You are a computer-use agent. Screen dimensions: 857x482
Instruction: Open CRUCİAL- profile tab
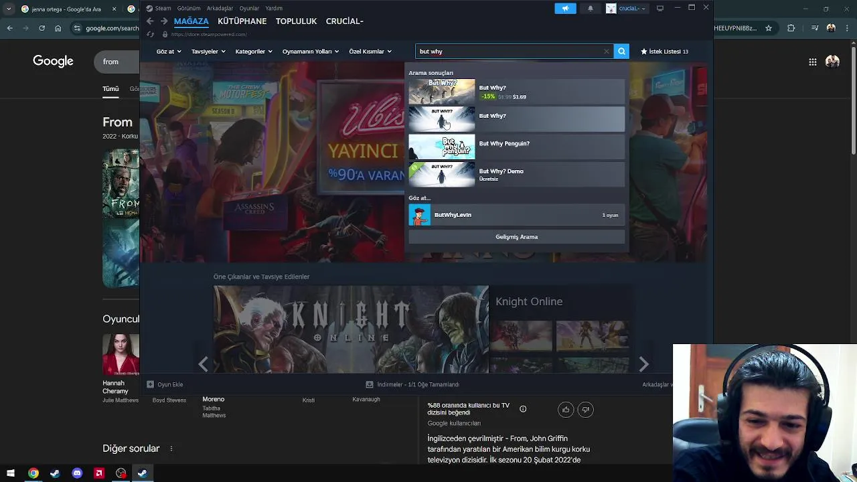[344, 21]
